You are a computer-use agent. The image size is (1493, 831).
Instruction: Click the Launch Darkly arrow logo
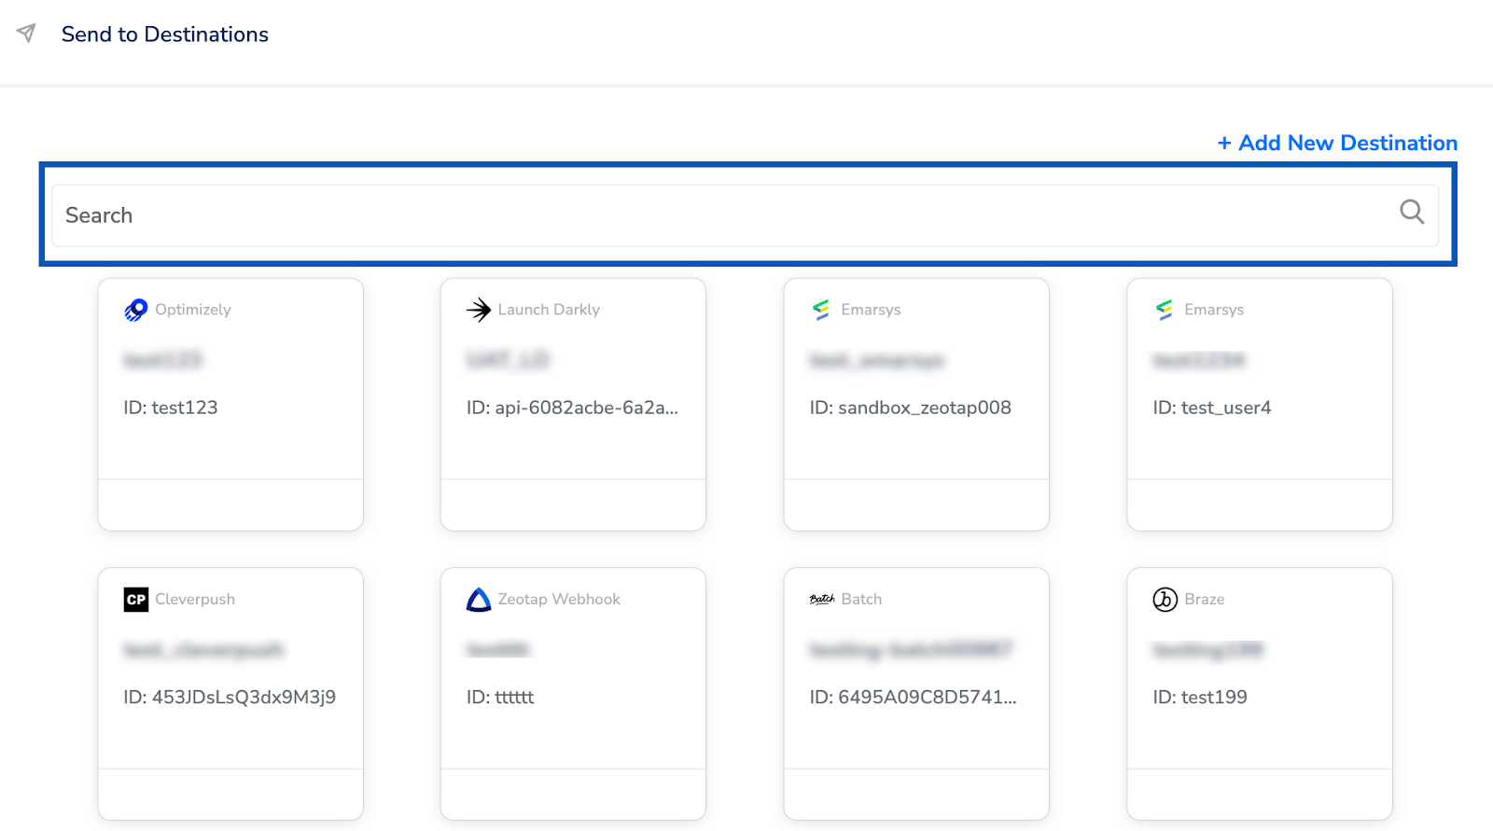(479, 310)
